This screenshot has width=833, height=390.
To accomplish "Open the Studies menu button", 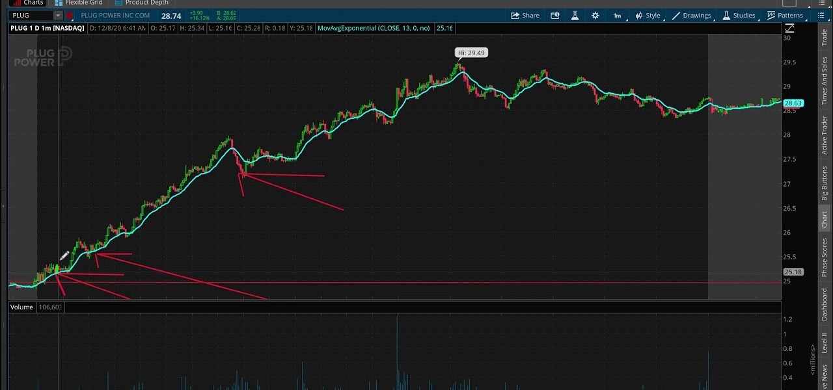I will [x=739, y=16].
